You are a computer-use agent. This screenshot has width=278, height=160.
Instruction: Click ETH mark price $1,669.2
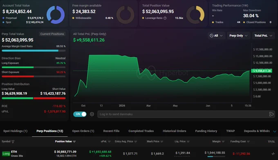point(157,153)
